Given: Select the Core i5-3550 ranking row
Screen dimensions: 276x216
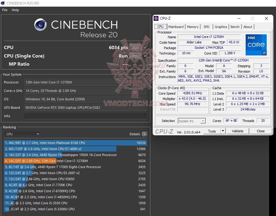Looking at the screenshot, I should pyautogui.click(x=75, y=203).
